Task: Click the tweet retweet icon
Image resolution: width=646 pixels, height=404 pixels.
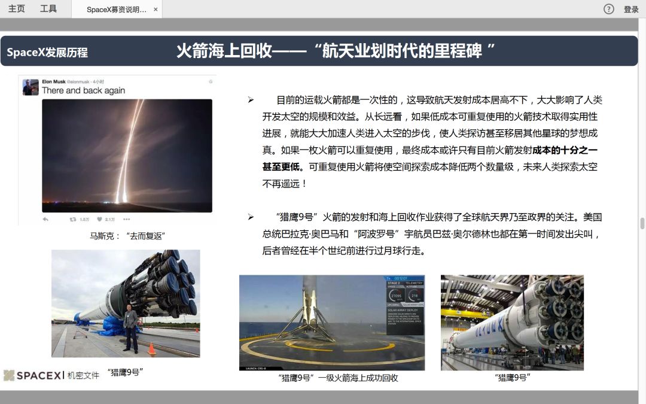Action: 73,219
